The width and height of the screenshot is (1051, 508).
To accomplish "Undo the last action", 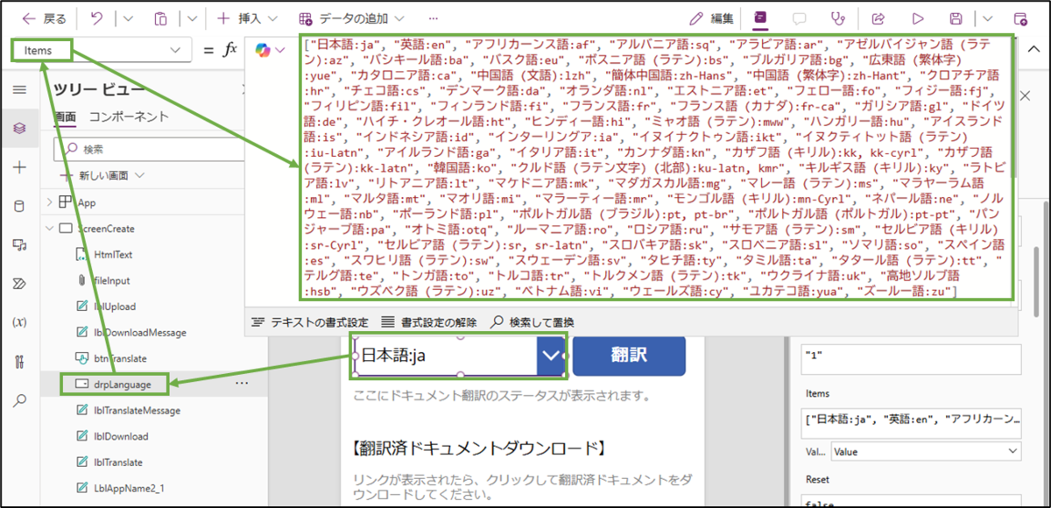I will (96, 18).
